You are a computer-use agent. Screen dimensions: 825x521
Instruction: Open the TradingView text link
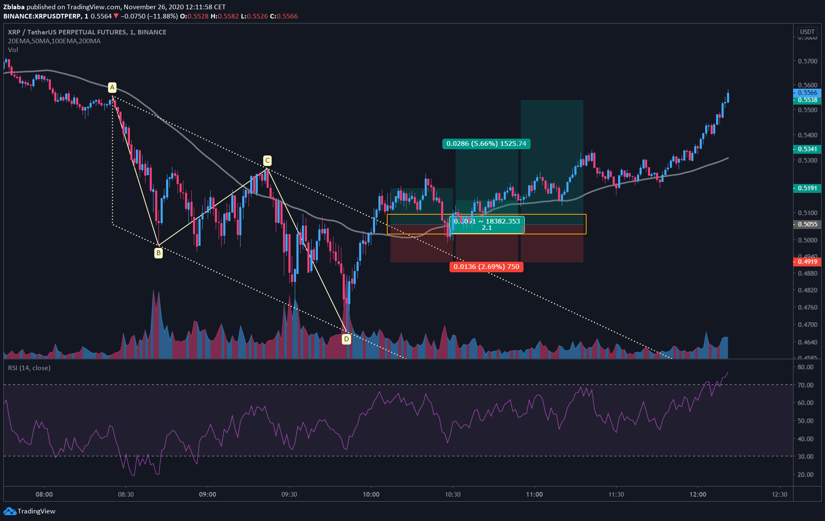pos(37,511)
